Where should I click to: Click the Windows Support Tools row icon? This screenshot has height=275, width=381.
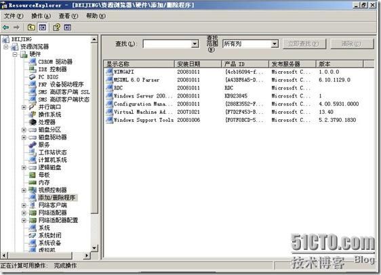[x=109, y=120]
